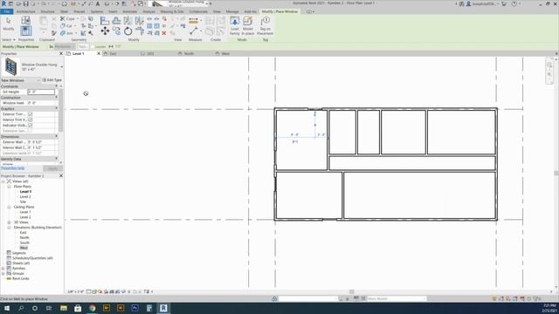The height and width of the screenshot is (314, 559).
Task: Click the Revit taskbar icon
Action: click(163, 308)
